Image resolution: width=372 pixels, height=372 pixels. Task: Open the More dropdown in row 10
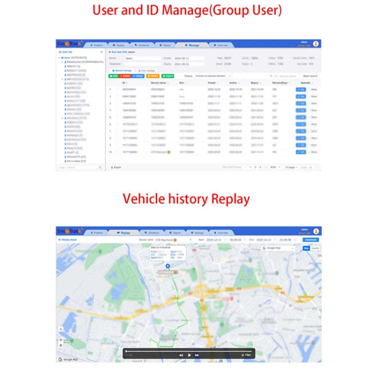click(313, 152)
